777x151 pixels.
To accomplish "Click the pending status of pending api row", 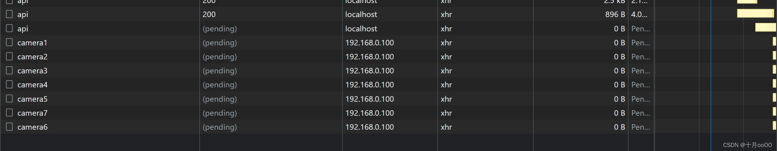I will point(220,29).
